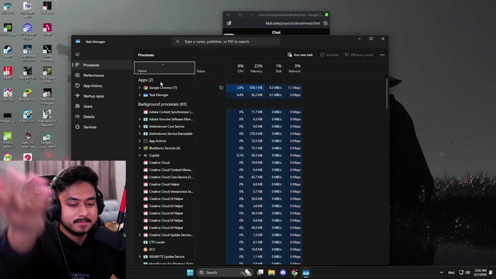Expand the App Actions process
The width and height of the screenshot is (496, 279).
pos(139,141)
